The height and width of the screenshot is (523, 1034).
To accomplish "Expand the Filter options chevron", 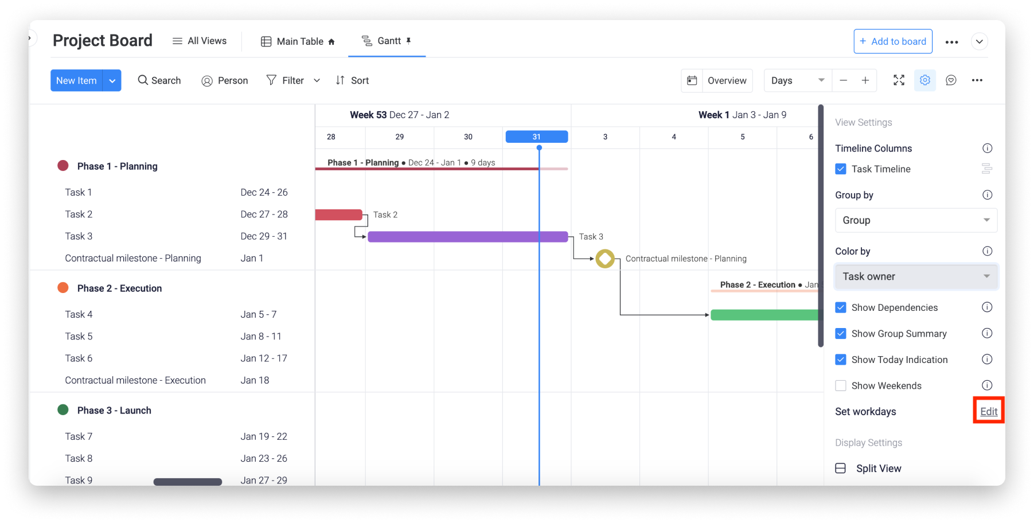I will click(x=317, y=81).
